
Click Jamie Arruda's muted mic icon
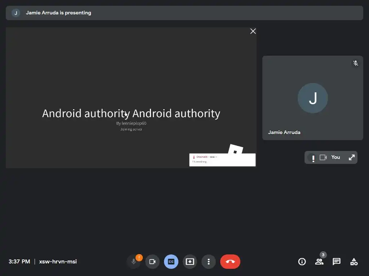tap(356, 63)
